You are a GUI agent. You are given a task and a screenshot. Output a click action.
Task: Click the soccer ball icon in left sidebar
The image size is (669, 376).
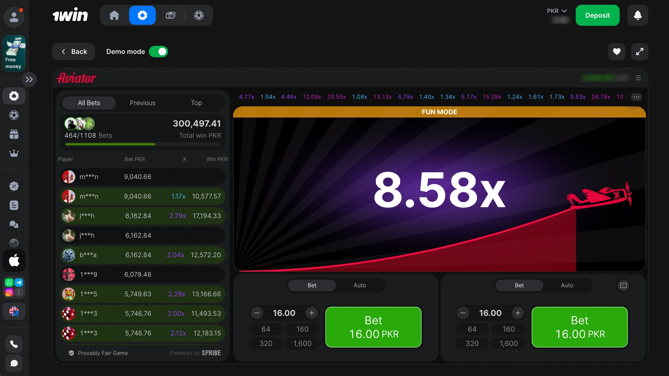pyautogui.click(x=14, y=115)
